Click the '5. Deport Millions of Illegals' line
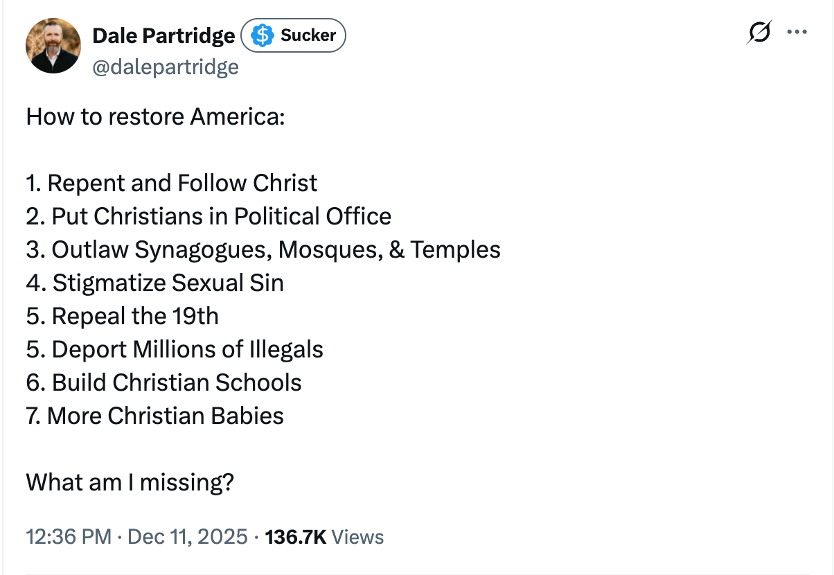834x575 pixels. point(174,349)
